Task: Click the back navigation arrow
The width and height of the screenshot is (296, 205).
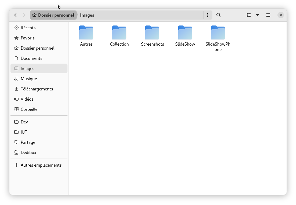Action: 15,15
